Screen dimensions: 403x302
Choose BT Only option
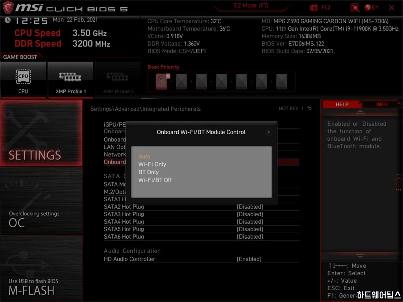pyautogui.click(x=148, y=172)
